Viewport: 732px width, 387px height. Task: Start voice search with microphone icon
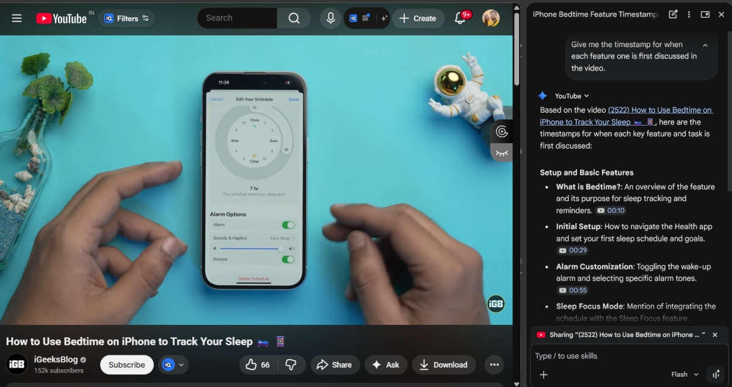coord(330,18)
